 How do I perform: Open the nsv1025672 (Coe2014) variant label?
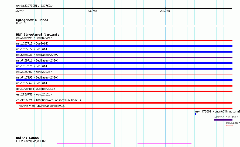coord(32,49)
